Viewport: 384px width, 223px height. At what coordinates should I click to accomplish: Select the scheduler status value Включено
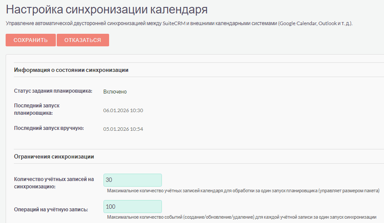(x=115, y=92)
